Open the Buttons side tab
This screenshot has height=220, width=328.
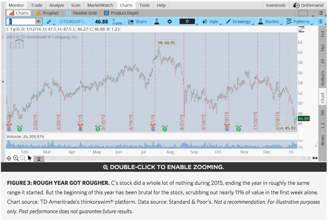tap(323, 78)
